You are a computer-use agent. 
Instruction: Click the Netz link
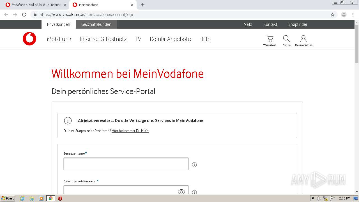248,24
